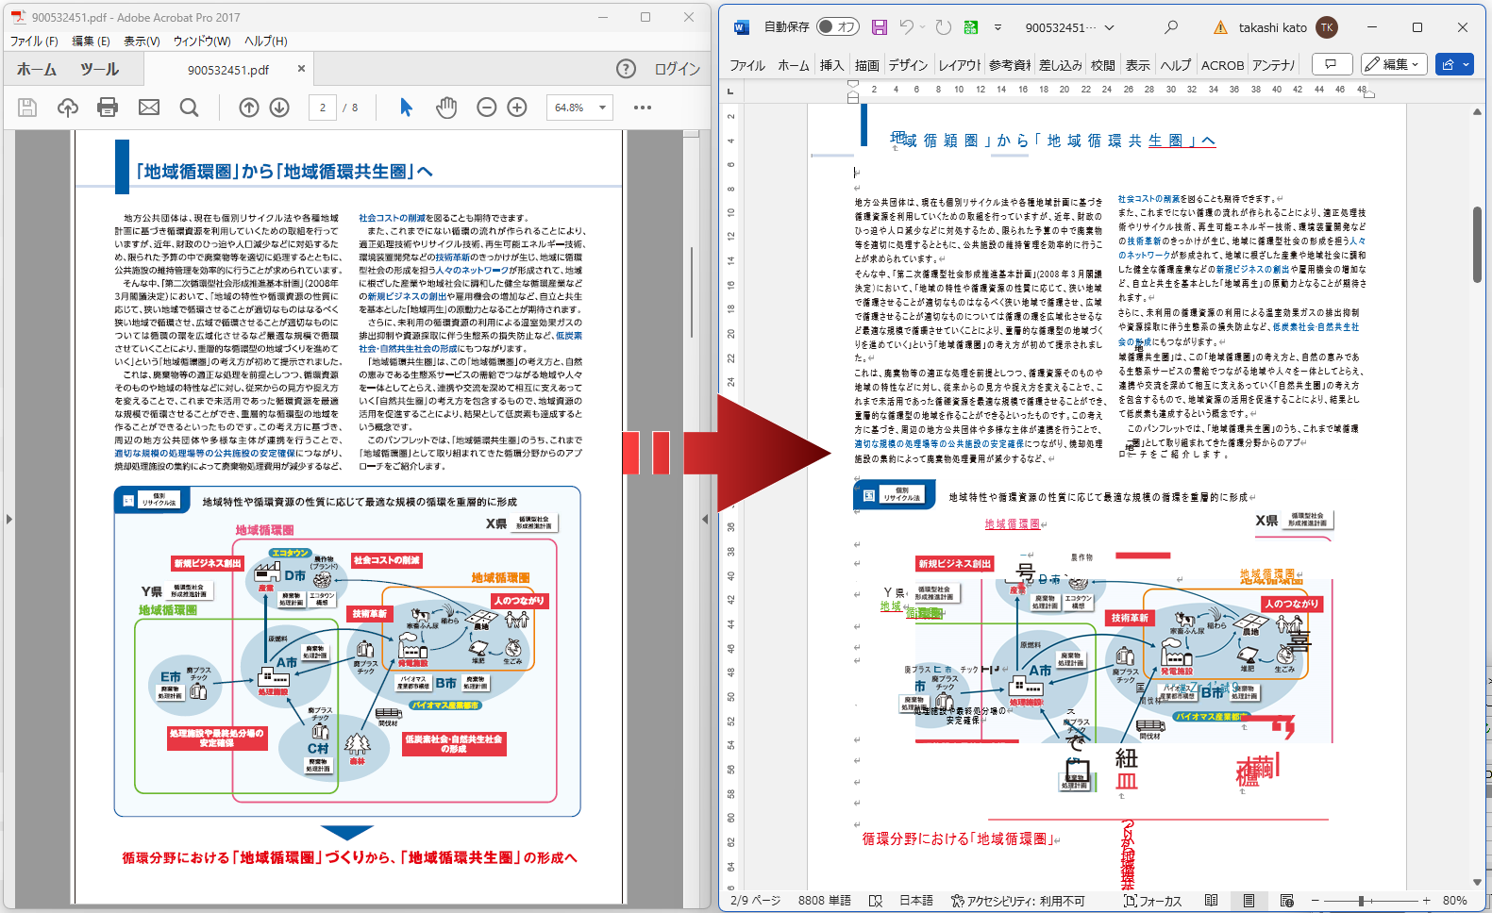Screen dimensions: 1492x913
Task: Switch to Read Mode view in status bar
Action: pos(1211,901)
